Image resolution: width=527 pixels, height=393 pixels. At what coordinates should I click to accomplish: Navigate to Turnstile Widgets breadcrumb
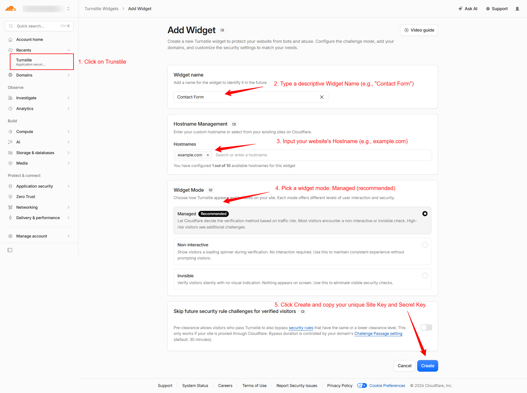click(x=102, y=9)
